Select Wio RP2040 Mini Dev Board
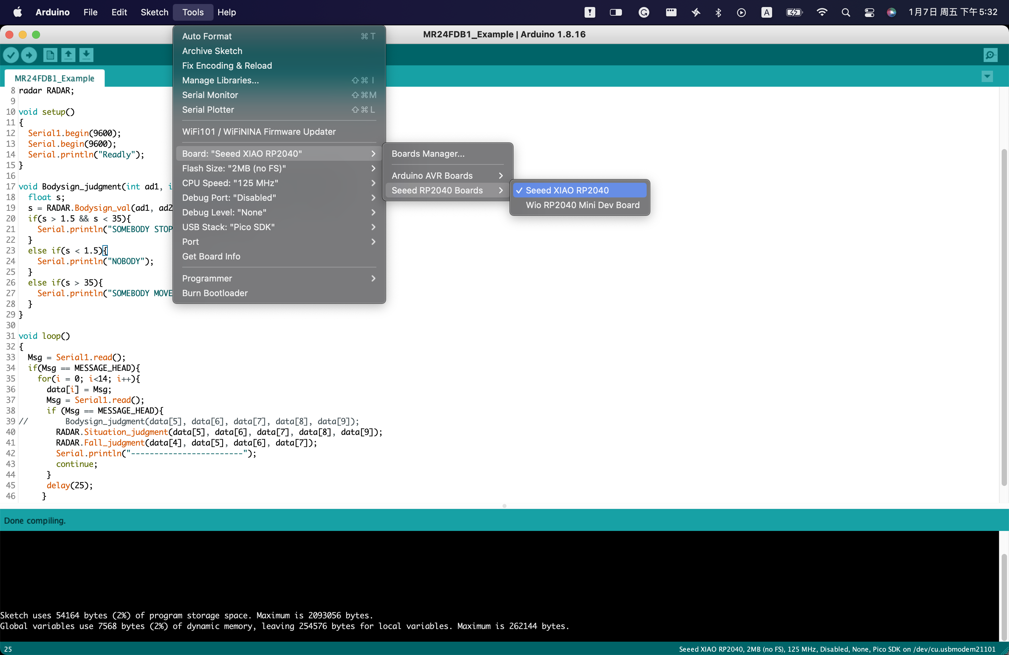 click(582, 205)
